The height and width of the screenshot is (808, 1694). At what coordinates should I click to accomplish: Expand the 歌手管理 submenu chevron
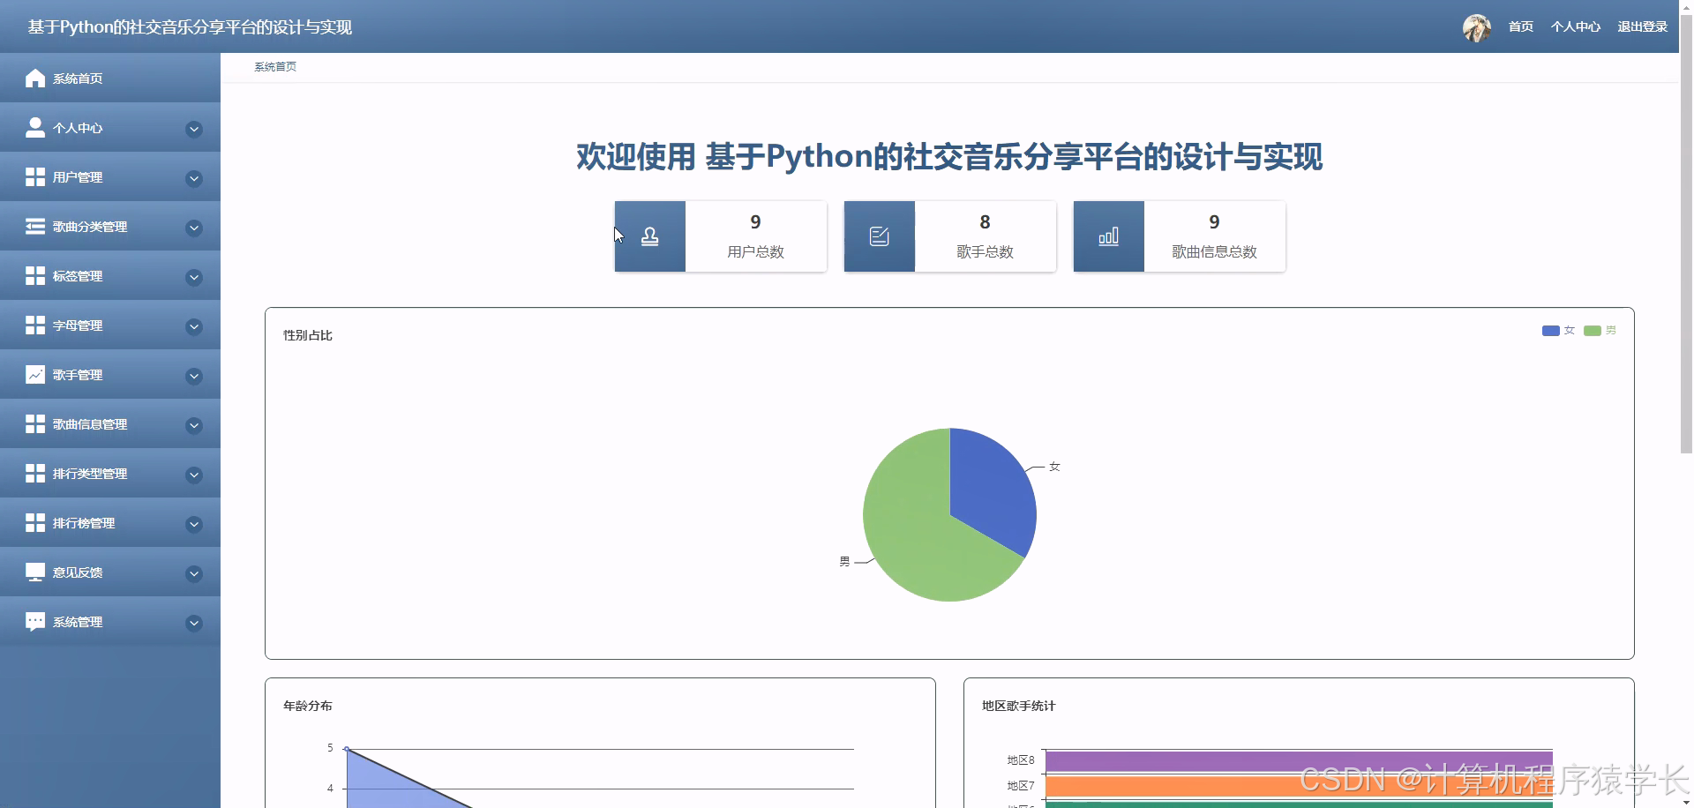point(194,377)
